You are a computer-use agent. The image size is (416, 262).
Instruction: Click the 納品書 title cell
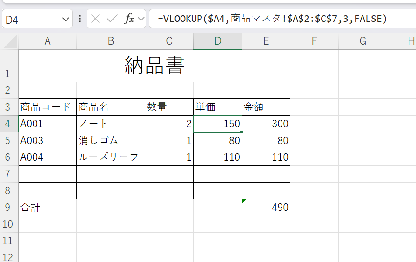pyautogui.click(x=154, y=65)
